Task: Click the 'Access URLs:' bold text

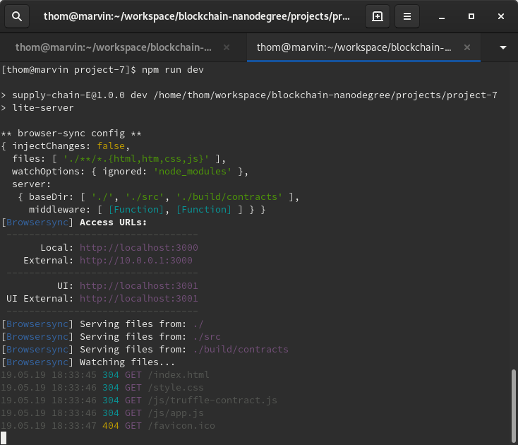Action: coord(113,222)
